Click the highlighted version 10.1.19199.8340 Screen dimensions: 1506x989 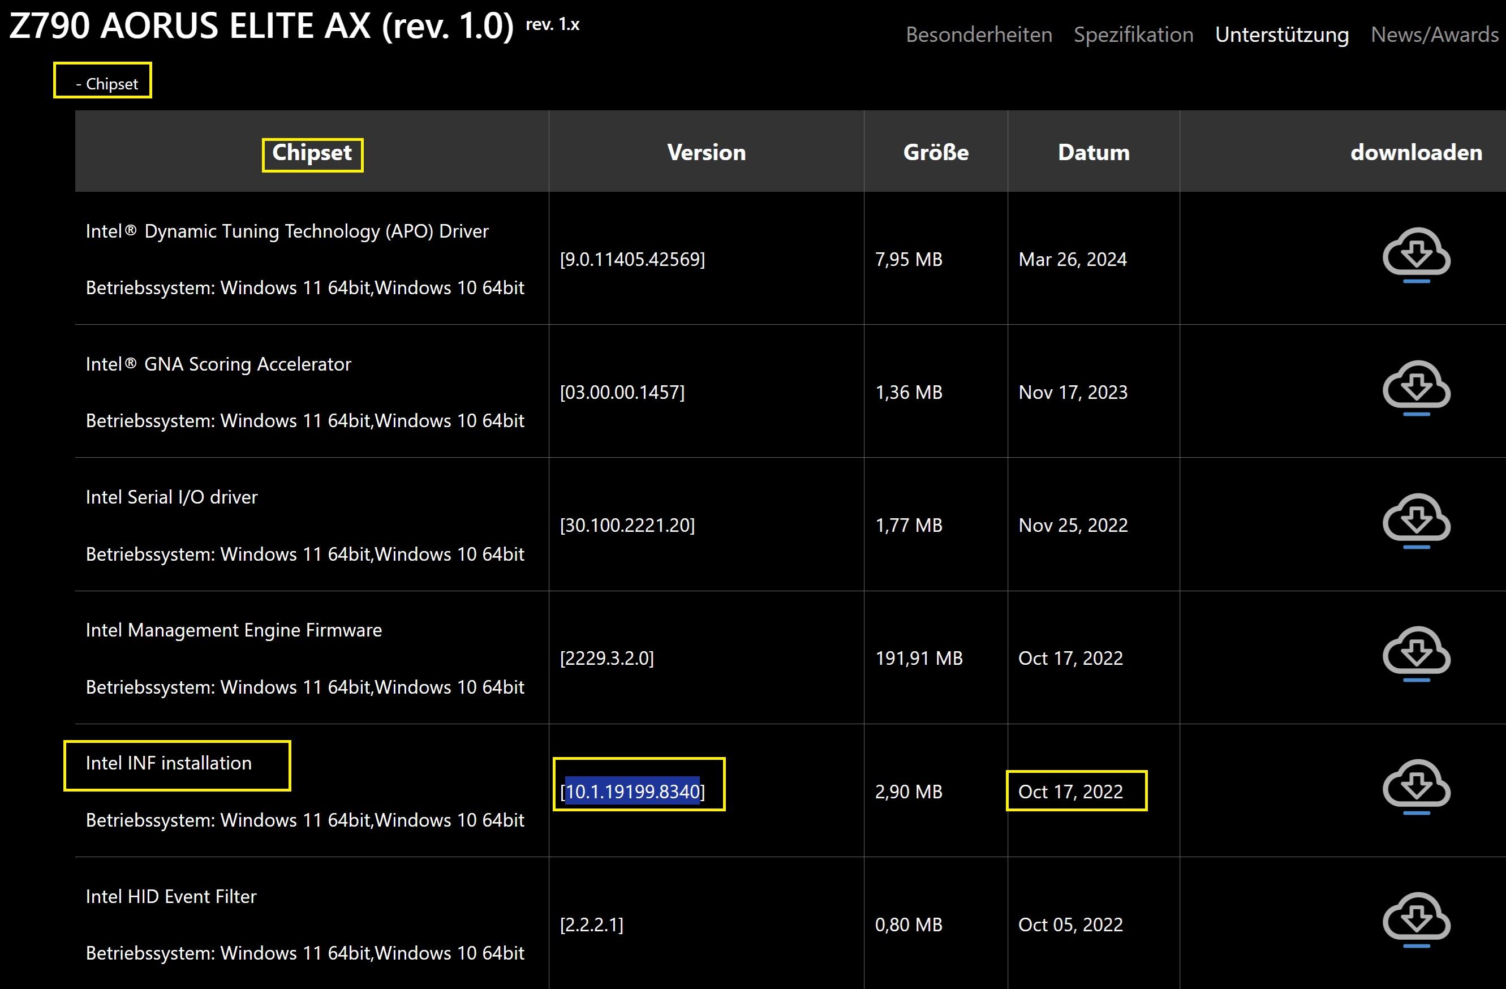(x=632, y=792)
